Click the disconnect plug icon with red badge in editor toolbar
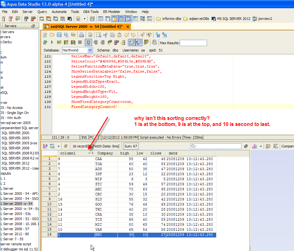 pos(116,42)
